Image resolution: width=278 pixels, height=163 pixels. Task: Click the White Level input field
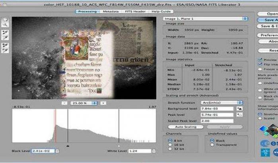(x=140, y=151)
